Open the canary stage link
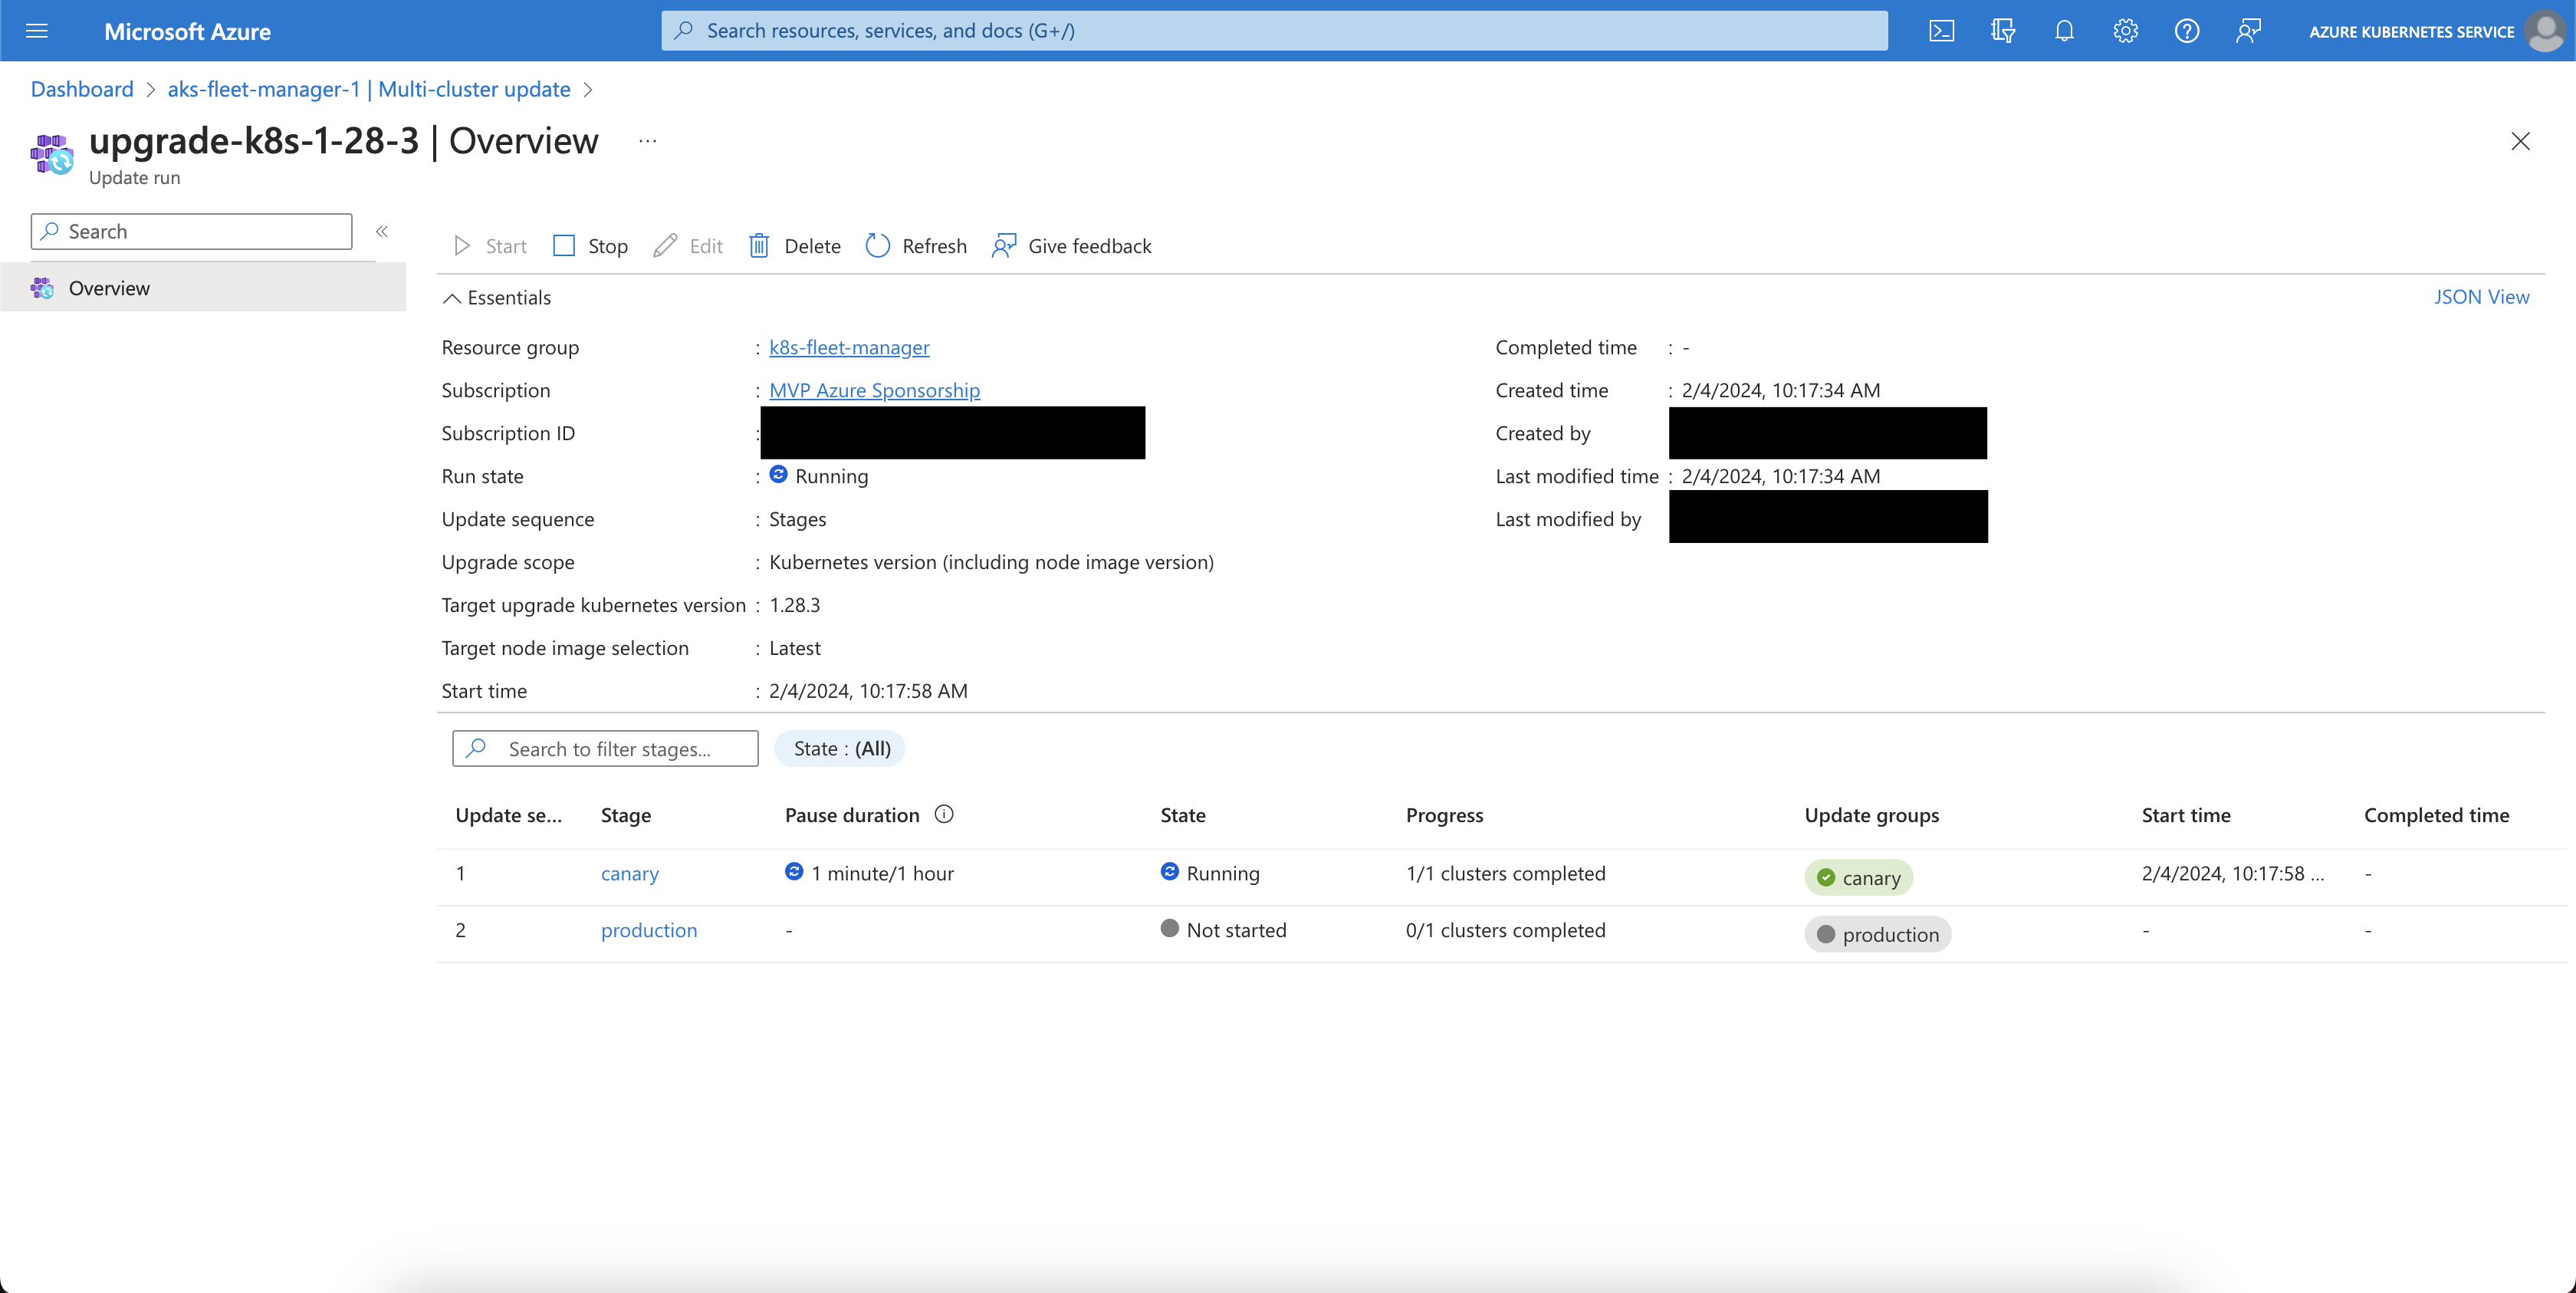The image size is (2576, 1293). coord(629,873)
